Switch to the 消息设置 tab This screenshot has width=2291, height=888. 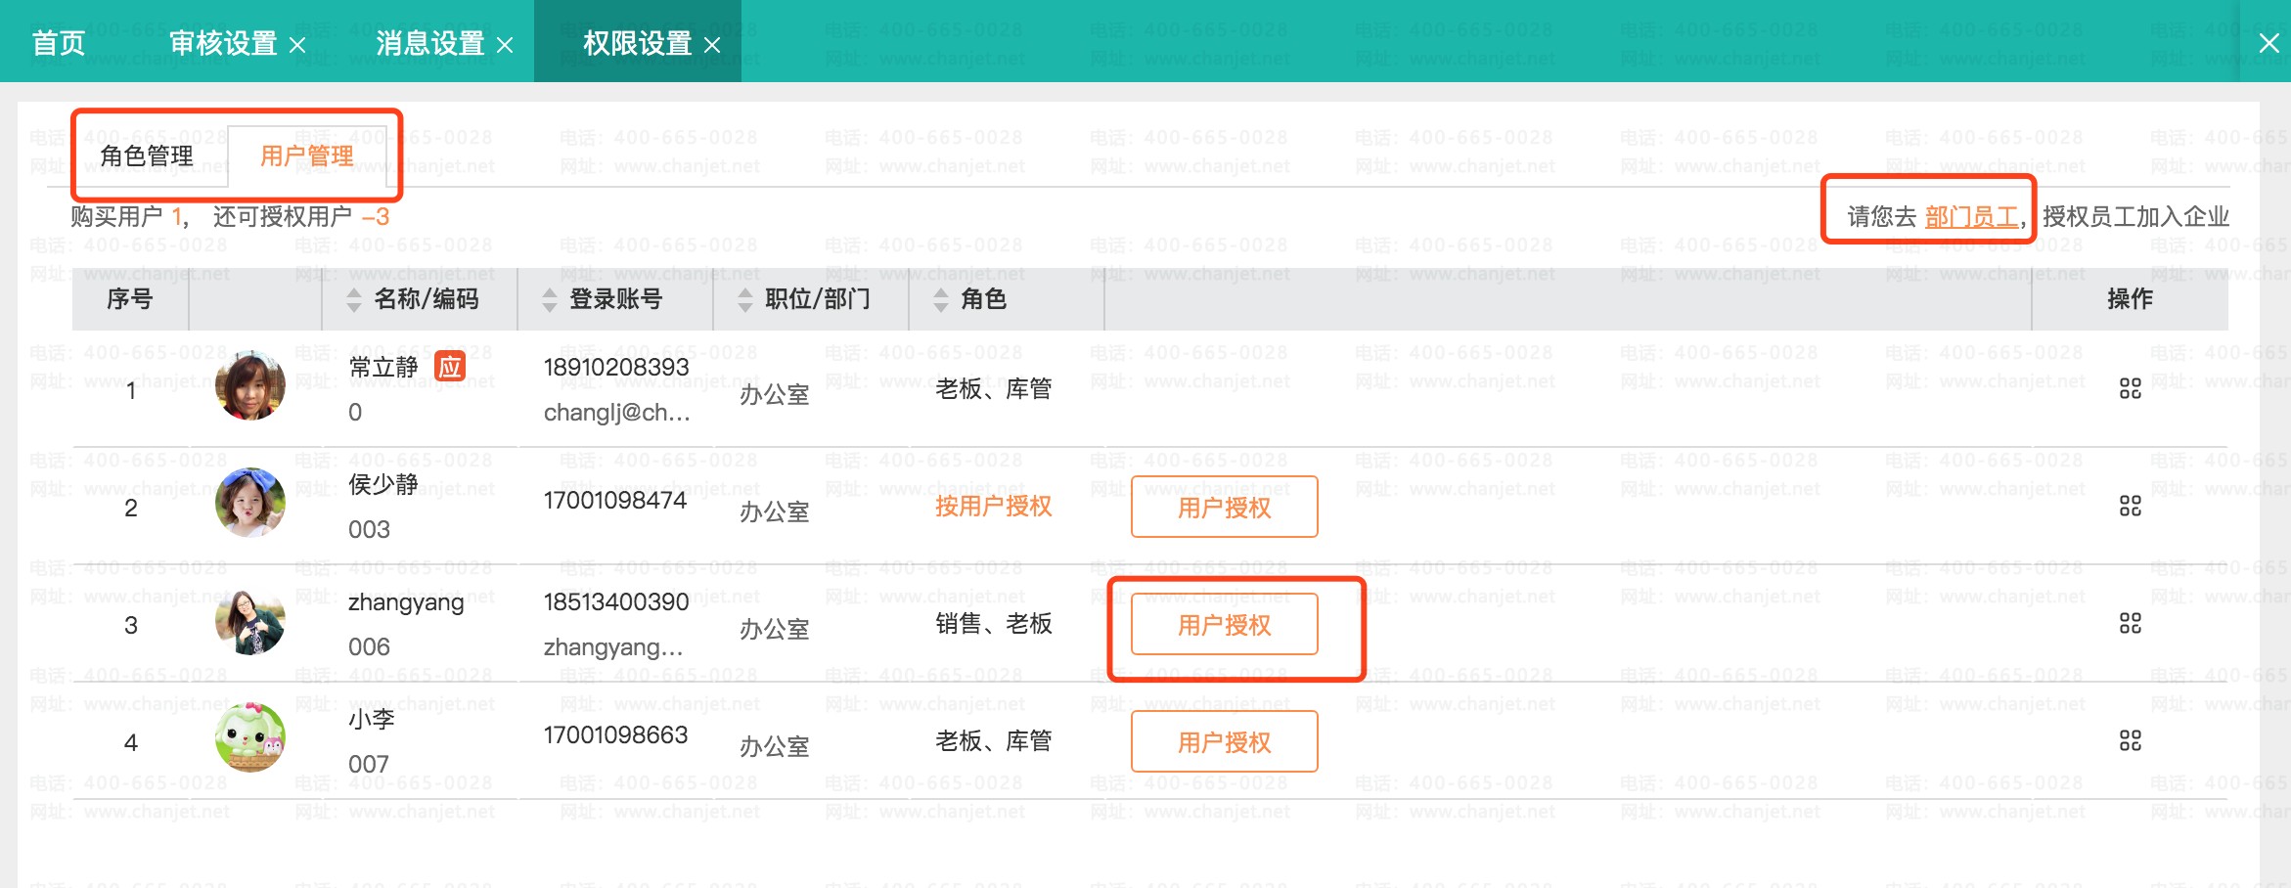430,43
